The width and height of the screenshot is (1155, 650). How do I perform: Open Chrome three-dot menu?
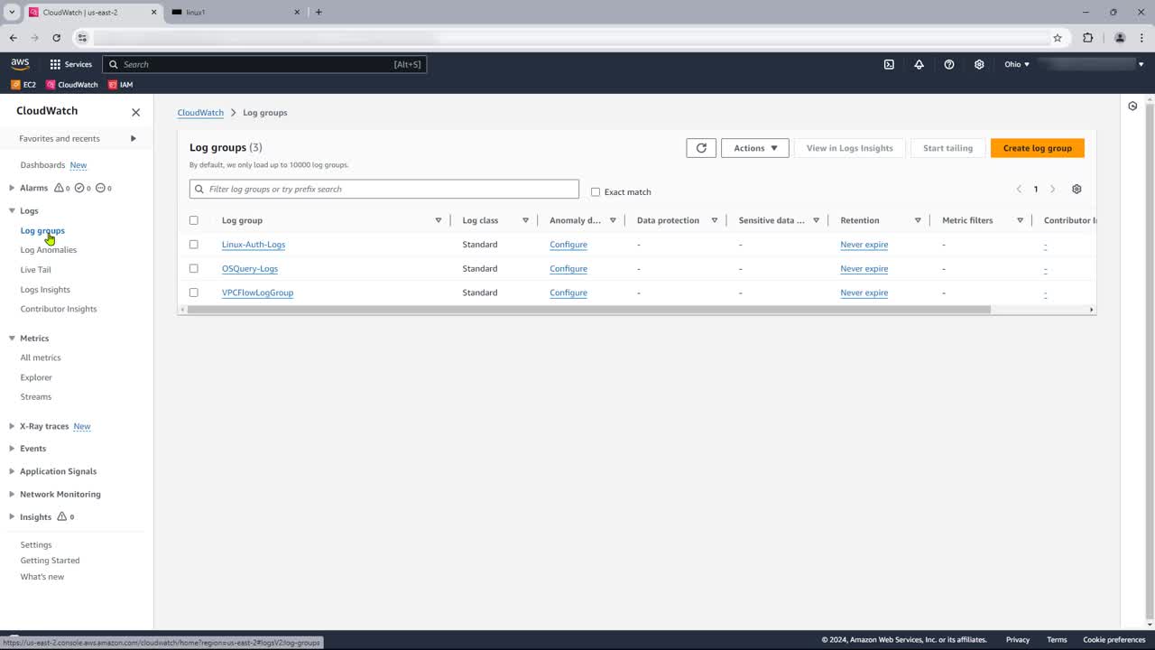(1141, 38)
